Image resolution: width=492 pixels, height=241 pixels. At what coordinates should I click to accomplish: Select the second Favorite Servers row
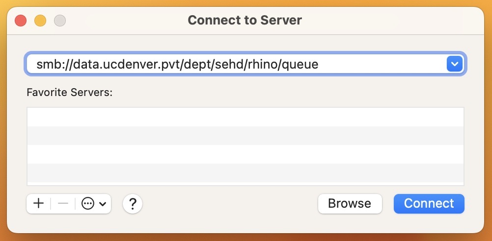[246, 136]
